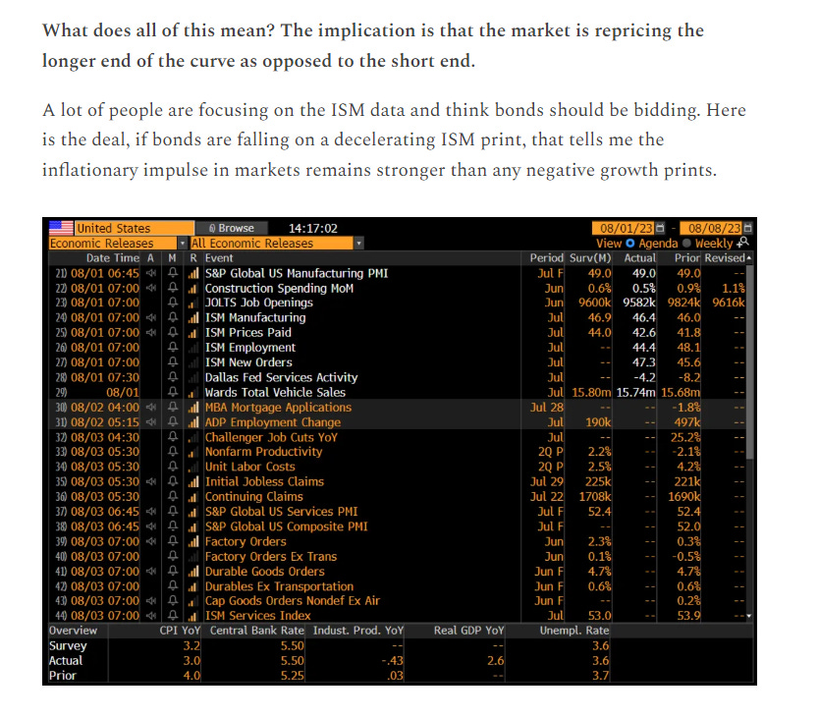Click the vertical scrollbar thumb of releases table
819x718 pixels.
pyautogui.click(x=749, y=361)
